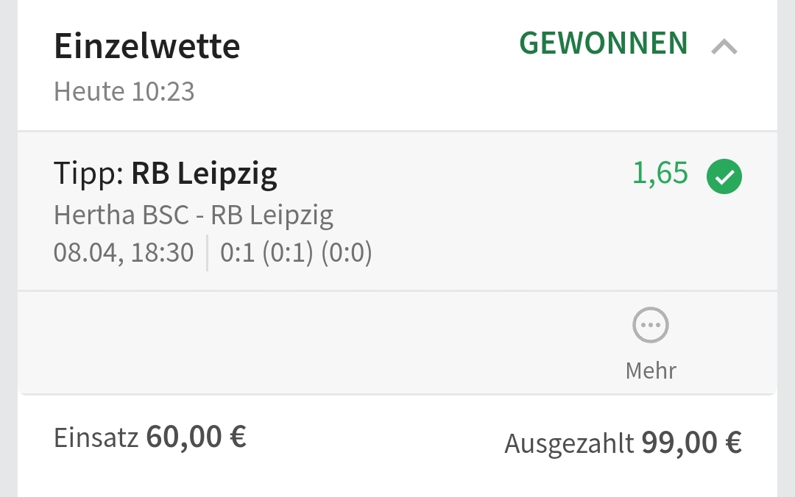The height and width of the screenshot is (497, 795).
Task: Click the 08.04, 18:30 kickoff date
Action: [124, 253]
